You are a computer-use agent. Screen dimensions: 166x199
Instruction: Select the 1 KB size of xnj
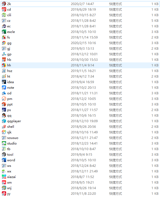pos(155,188)
